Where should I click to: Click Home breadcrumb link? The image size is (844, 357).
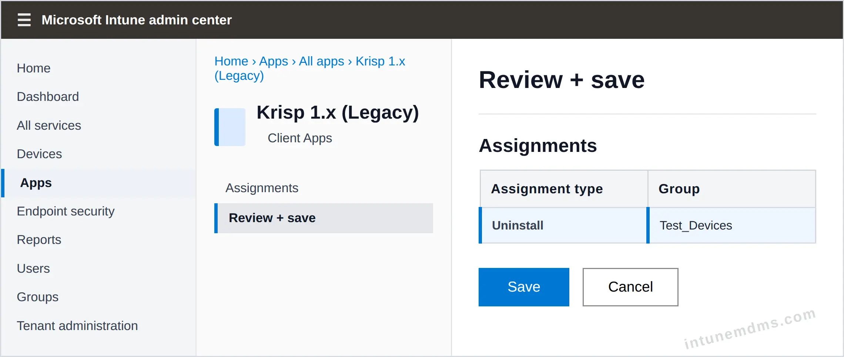tap(231, 61)
